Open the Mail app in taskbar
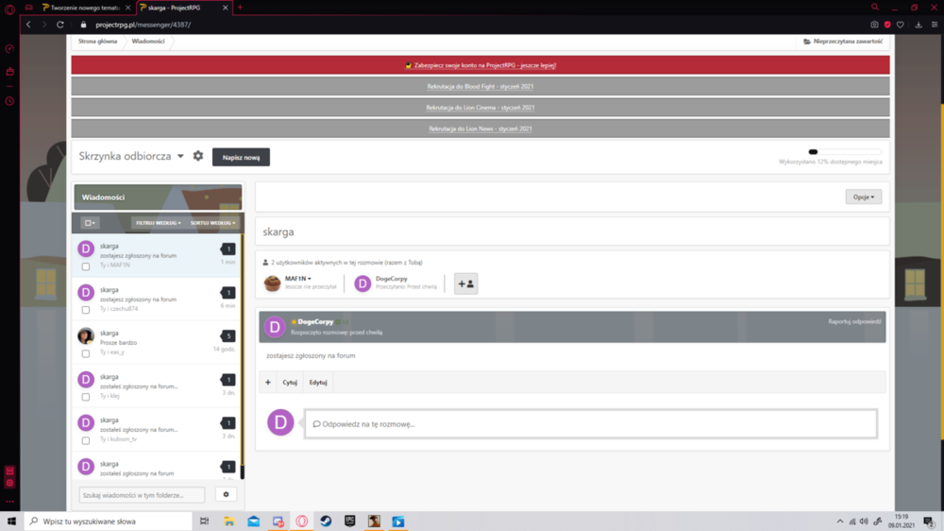This screenshot has width=944, height=531. click(x=253, y=522)
